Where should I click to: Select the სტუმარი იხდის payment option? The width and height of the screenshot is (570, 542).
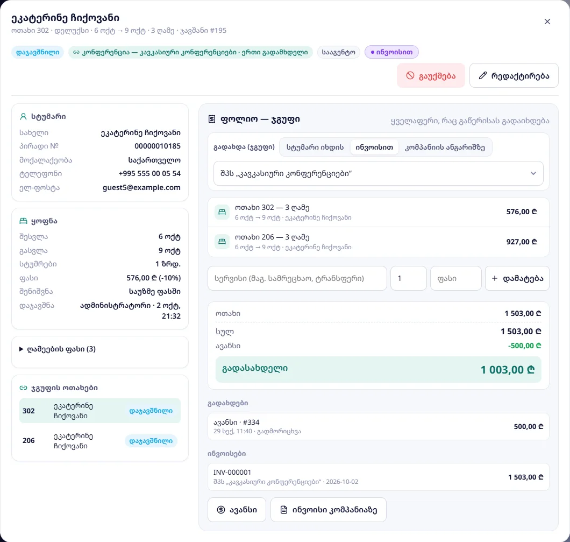point(315,147)
